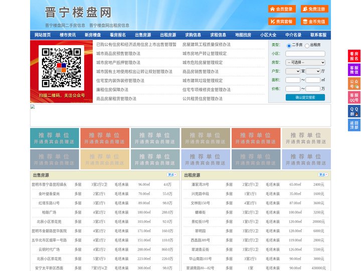This screenshot has width=361, height=271.
Task: Click the maximum 价格 price field
Action: (x=313, y=89)
